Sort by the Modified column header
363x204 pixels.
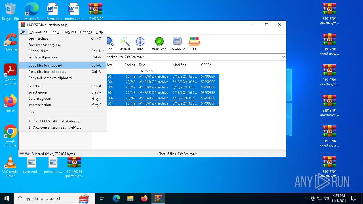(x=185, y=65)
